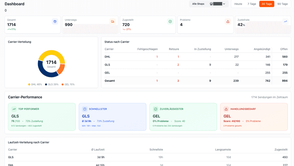
Task: Click the red down-trend arrow next to -31%
Action: point(124,29)
